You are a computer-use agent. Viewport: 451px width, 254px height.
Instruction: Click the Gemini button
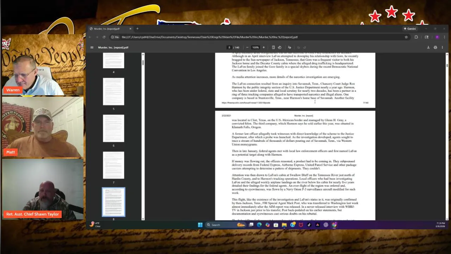[x=410, y=29]
